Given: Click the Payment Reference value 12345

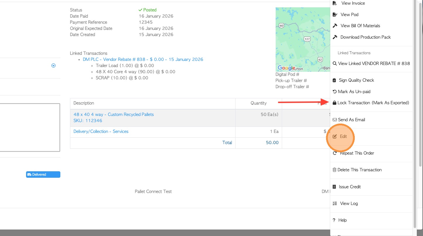Looking at the screenshot, I should (146, 22).
